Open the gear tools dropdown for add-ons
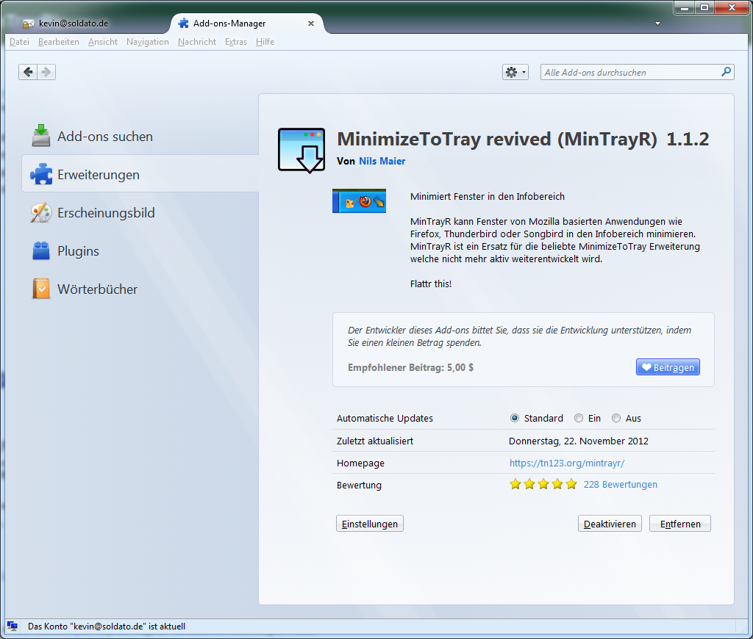Viewport: 753px width, 639px height. 515,73
